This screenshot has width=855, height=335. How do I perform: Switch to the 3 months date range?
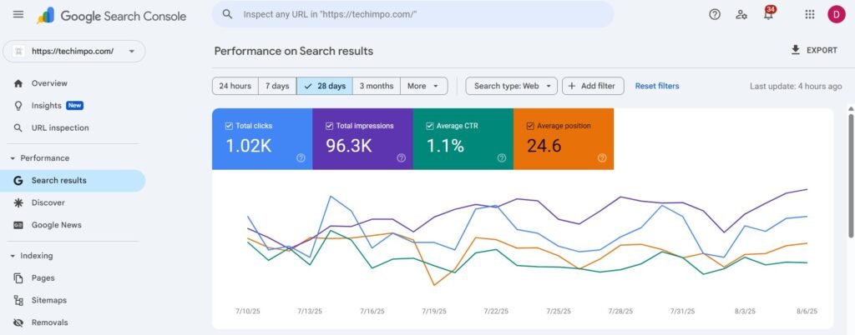pyautogui.click(x=377, y=86)
